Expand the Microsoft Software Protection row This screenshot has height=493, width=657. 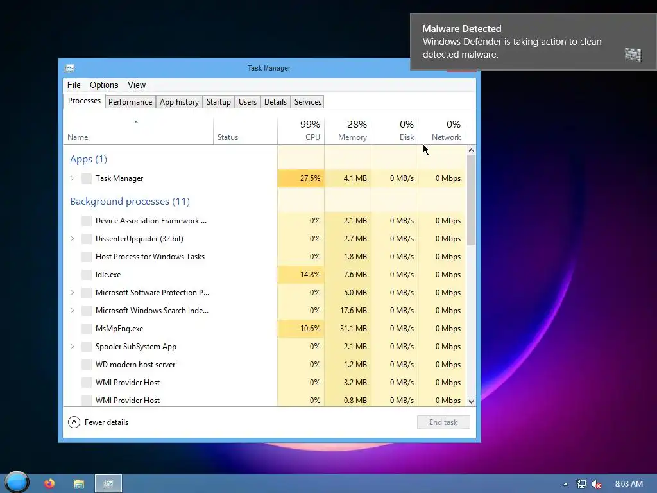click(x=72, y=293)
